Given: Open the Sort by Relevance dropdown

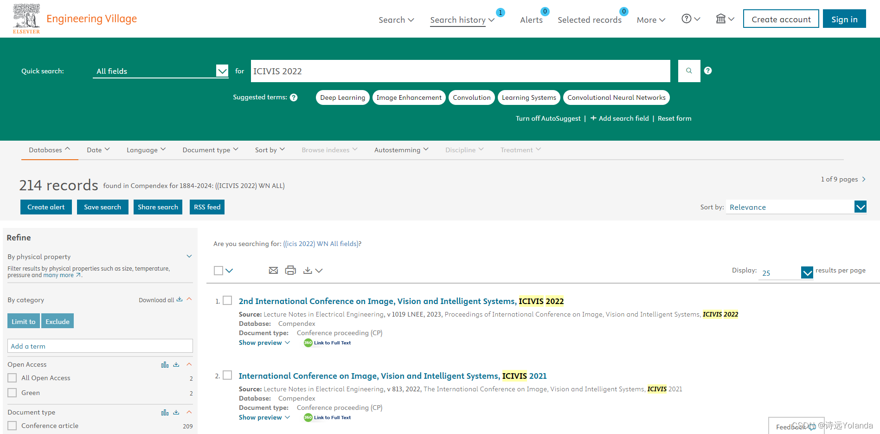Looking at the screenshot, I should coord(796,207).
